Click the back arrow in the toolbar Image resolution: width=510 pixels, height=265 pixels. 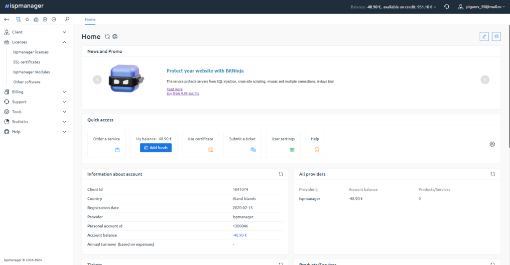7,19
